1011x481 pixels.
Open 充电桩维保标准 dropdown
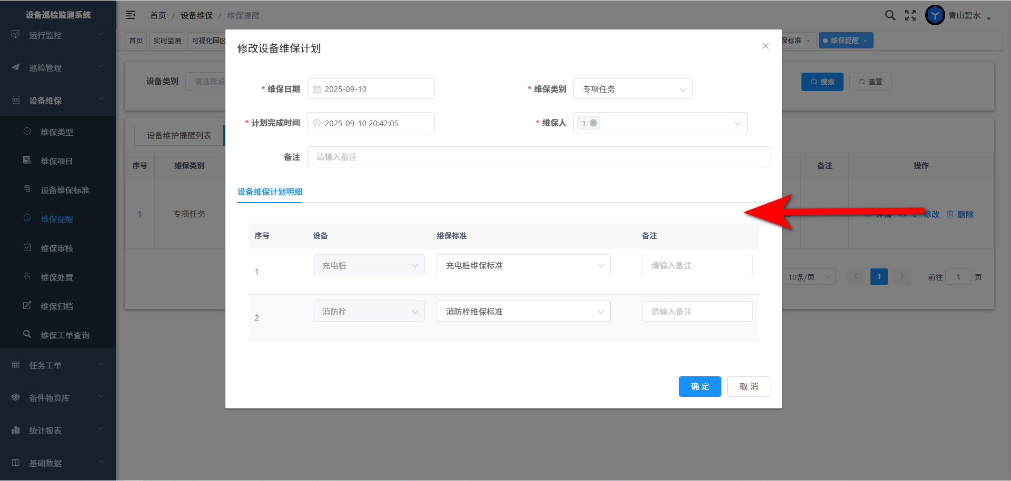click(523, 265)
